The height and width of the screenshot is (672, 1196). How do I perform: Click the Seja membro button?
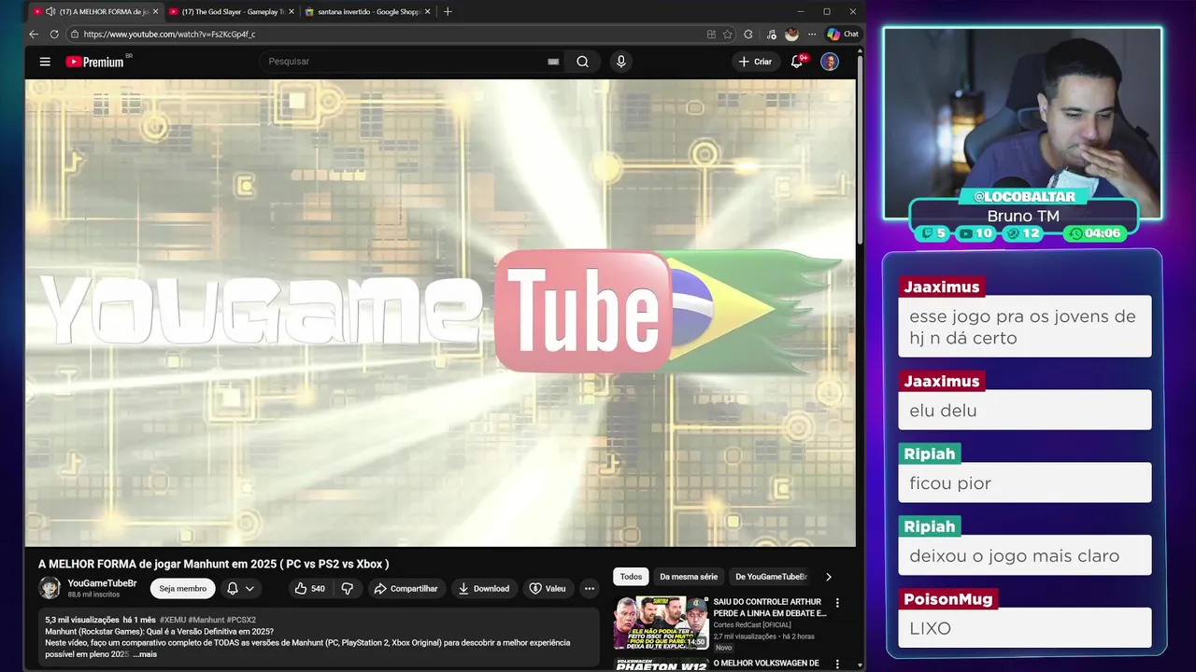tap(182, 589)
